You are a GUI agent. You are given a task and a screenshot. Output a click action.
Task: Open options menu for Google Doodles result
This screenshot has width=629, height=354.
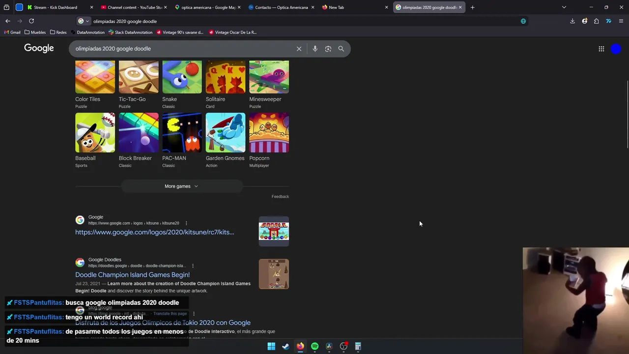193,266
